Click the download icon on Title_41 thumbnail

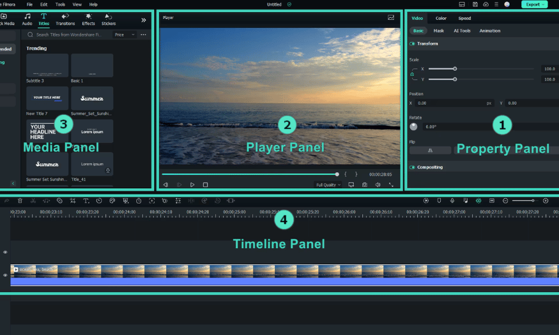pyautogui.click(x=108, y=170)
